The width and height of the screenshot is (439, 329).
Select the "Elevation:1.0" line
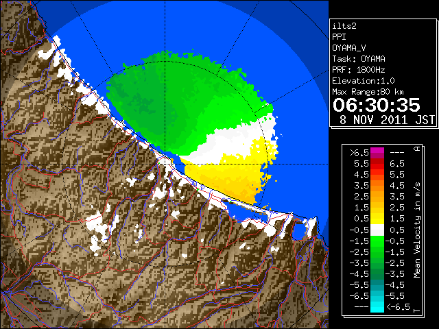(x=364, y=81)
